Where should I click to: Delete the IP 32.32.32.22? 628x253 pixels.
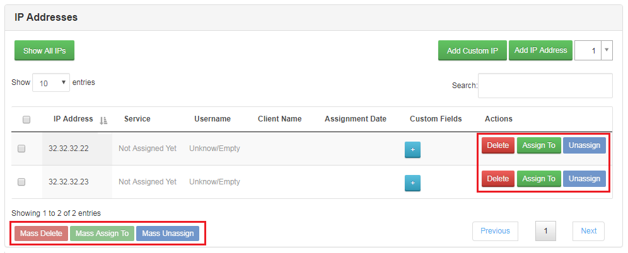[x=498, y=145]
